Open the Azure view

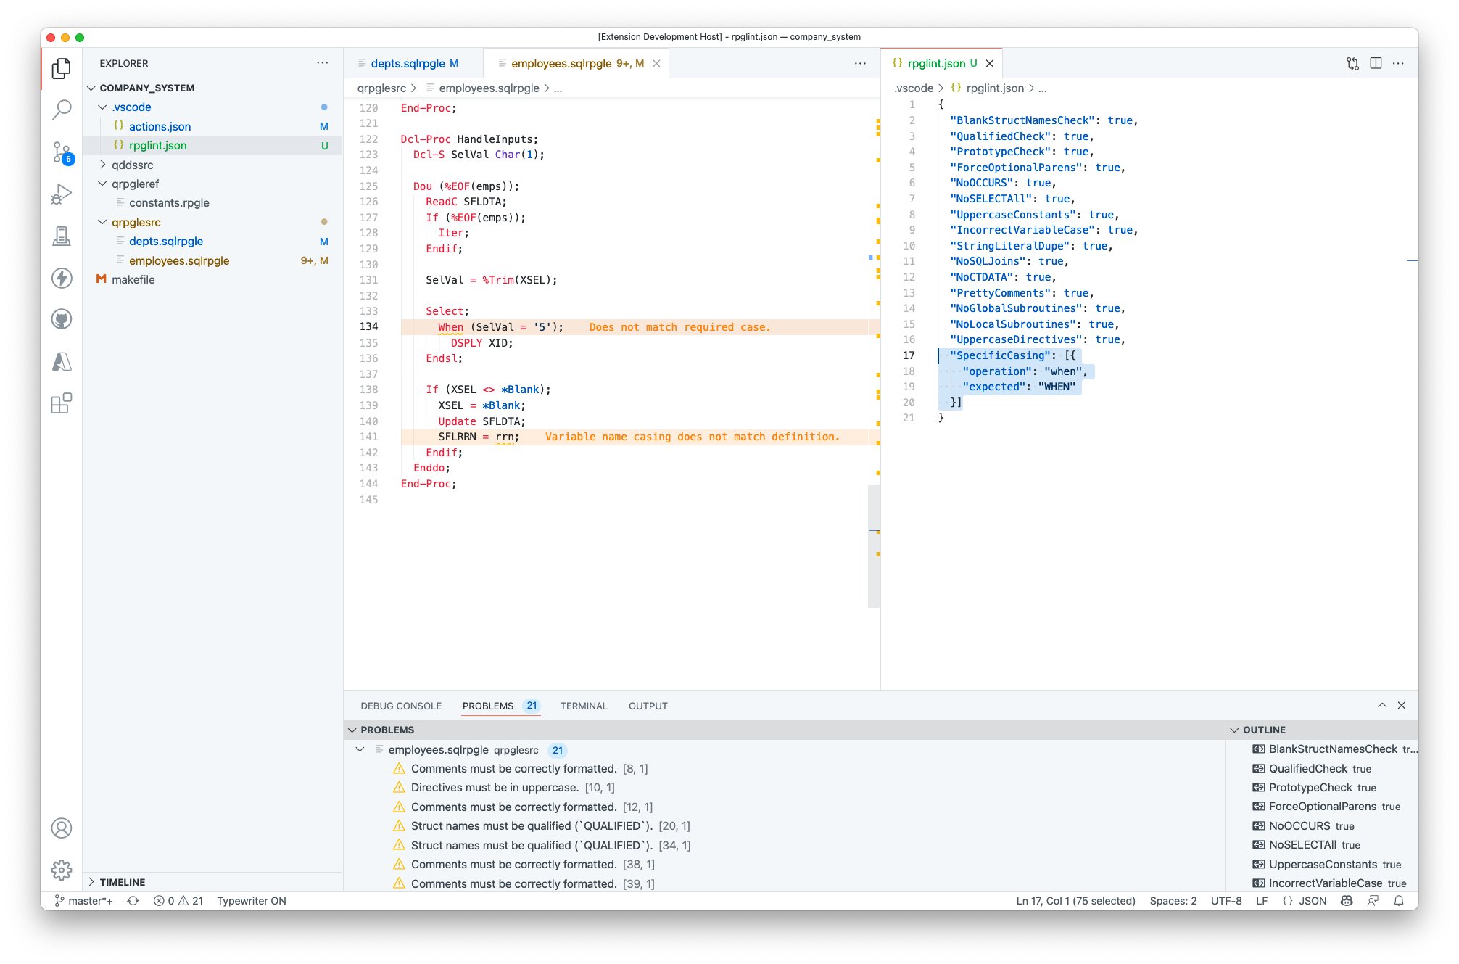pyautogui.click(x=62, y=361)
